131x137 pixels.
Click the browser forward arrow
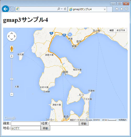click(x=12, y=9)
